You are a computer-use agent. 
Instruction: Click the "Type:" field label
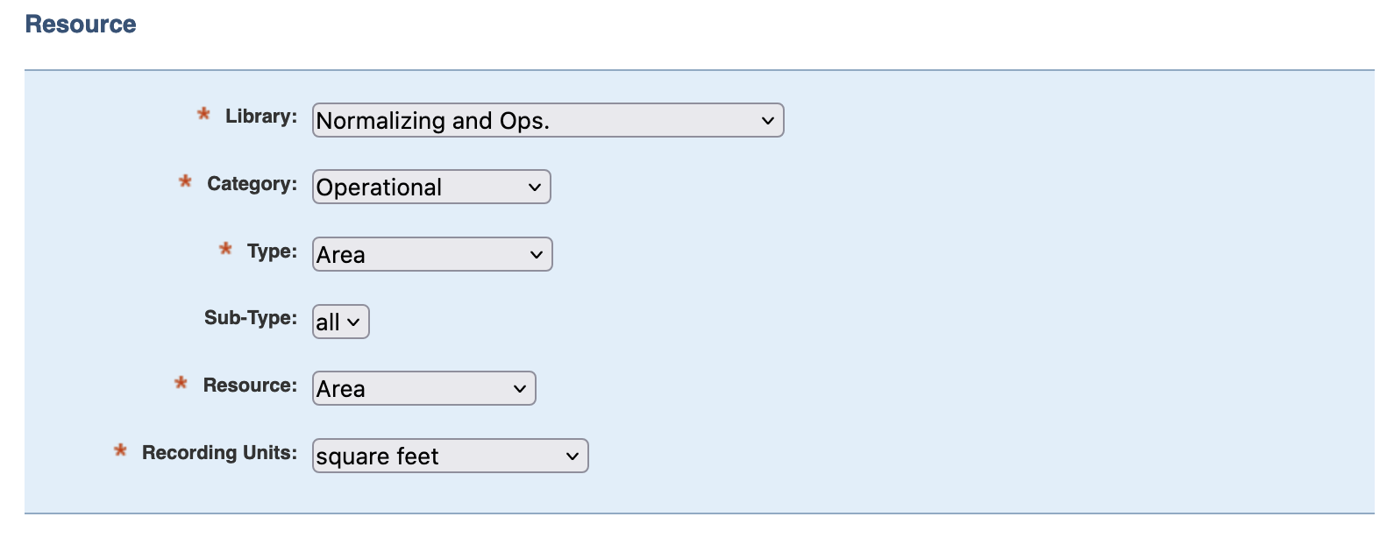273,251
